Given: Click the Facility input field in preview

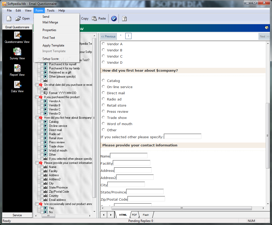Looking at the screenshot, I should 131,163.
